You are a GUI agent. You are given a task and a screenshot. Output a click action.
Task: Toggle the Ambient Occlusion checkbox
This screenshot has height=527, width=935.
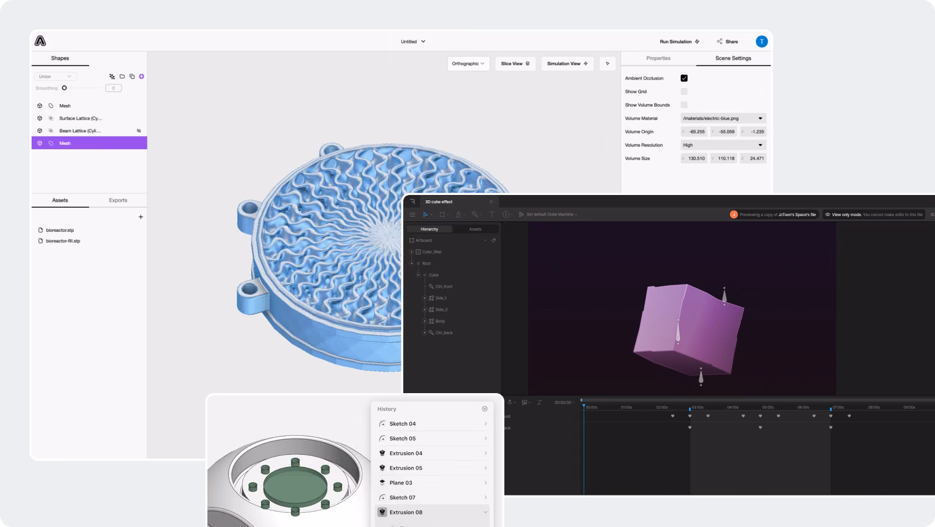pyautogui.click(x=684, y=78)
